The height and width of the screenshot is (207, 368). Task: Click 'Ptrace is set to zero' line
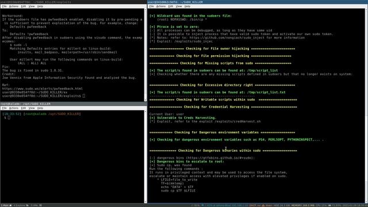[174, 27]
